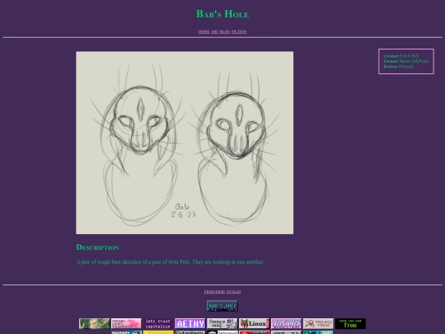Click the 'Format: Sketch (MyPaint)' line
The height and width of the screenshot is (334, 445).
coord(406,61)
